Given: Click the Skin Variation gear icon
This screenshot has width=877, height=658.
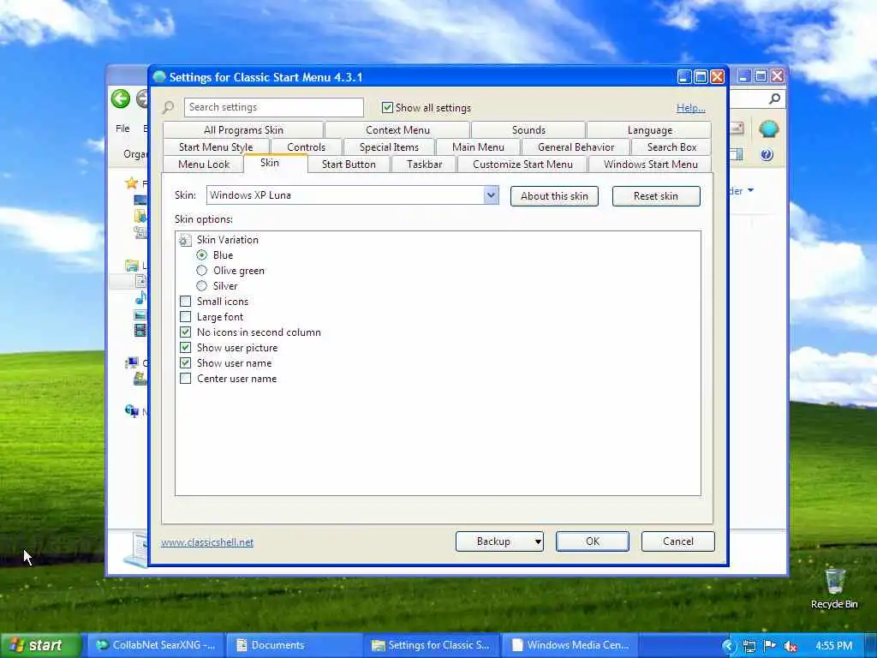Looking at the screenshot, I should coord(185,241).
